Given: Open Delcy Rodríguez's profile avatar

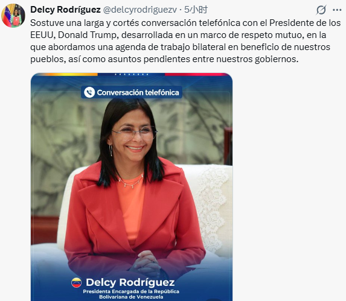Looking at the screenshot, I should (x=13, y=16).
